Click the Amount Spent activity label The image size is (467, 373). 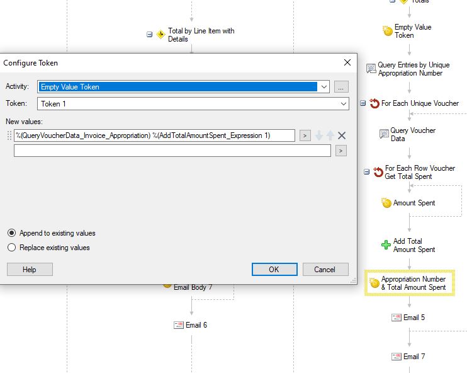click(414, 203)
